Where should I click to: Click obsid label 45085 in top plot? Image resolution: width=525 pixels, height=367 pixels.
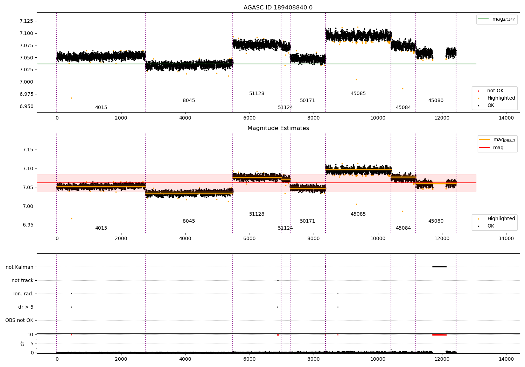click(358, 94)
